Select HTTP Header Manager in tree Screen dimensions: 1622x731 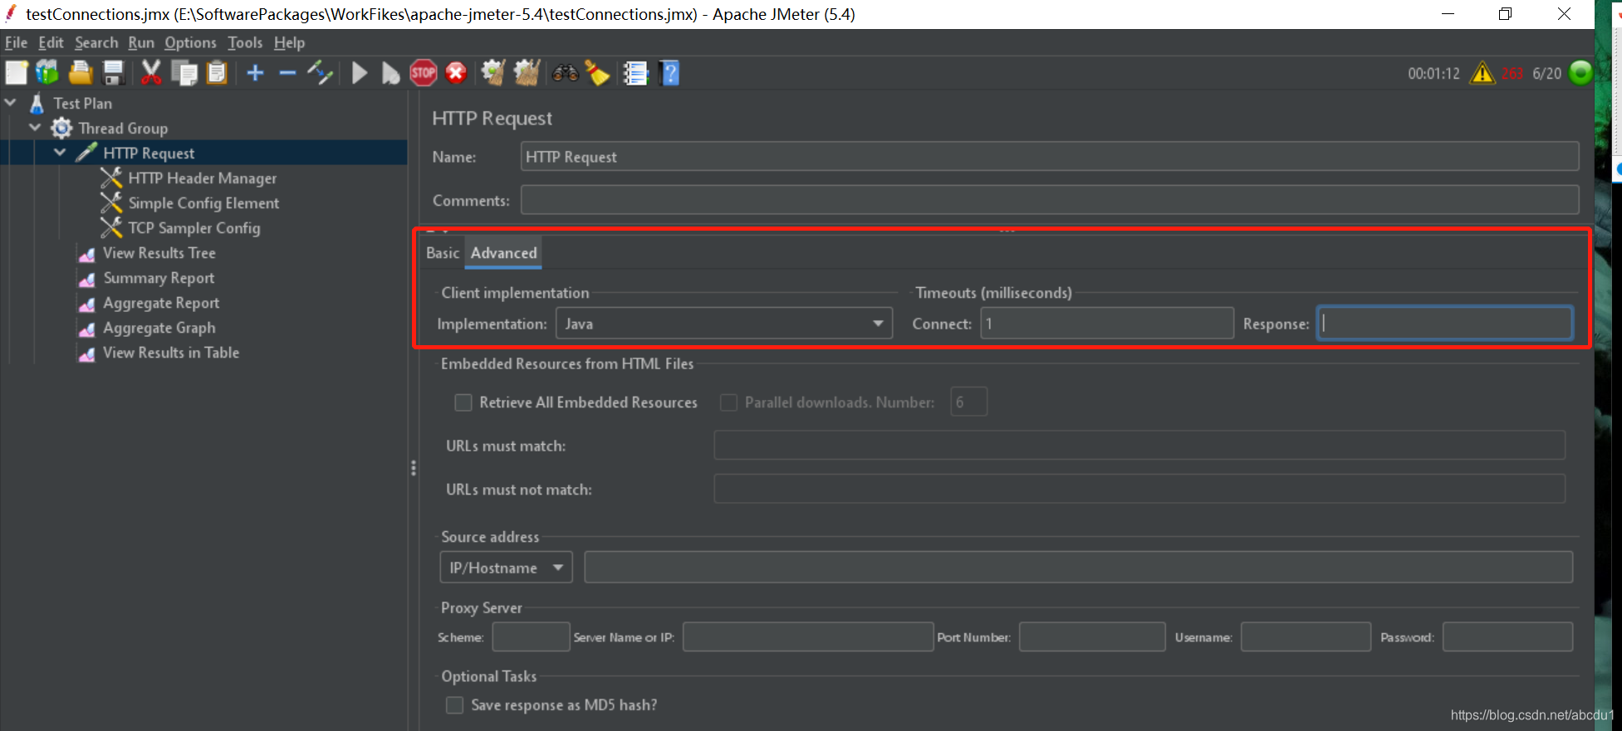pos(202,178)
